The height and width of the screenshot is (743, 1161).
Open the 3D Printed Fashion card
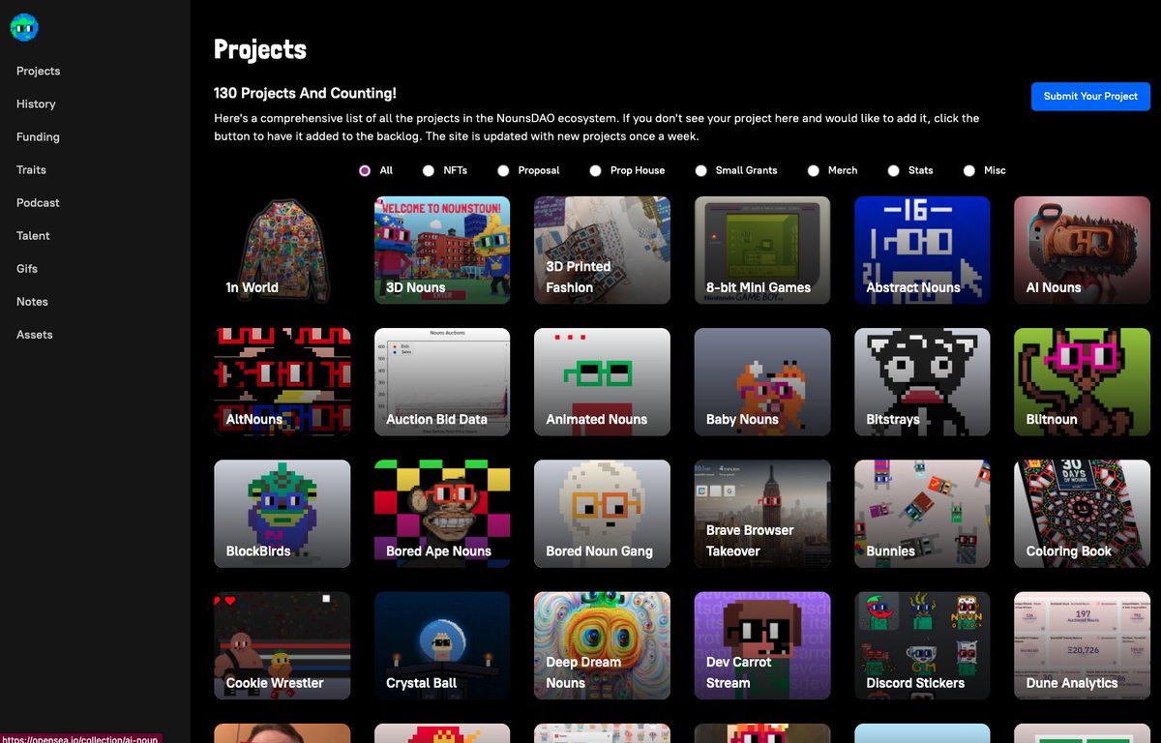coord(602,251)
